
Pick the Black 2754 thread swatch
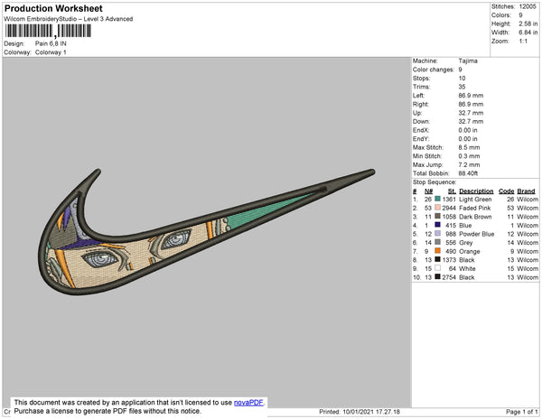tap(437, 276)
